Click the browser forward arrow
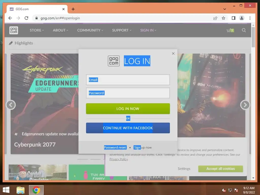This screenshot has height=195, width=260. 18,18
